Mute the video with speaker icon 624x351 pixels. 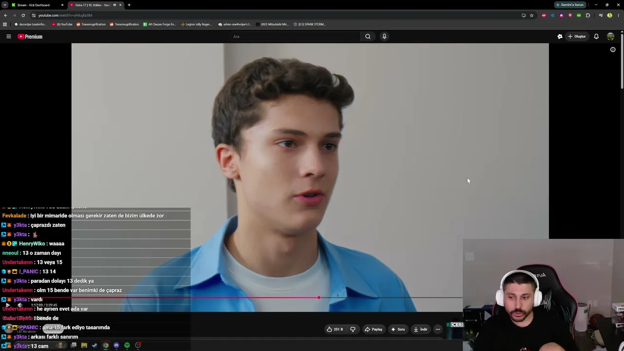(x=20, y=305)
